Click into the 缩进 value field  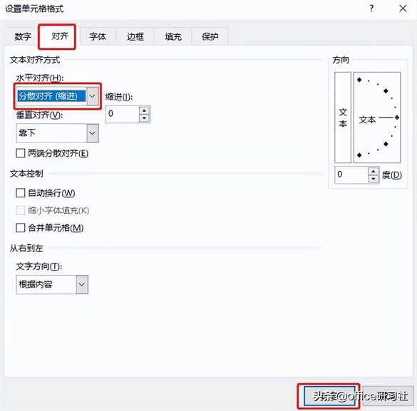pos(123,114)
